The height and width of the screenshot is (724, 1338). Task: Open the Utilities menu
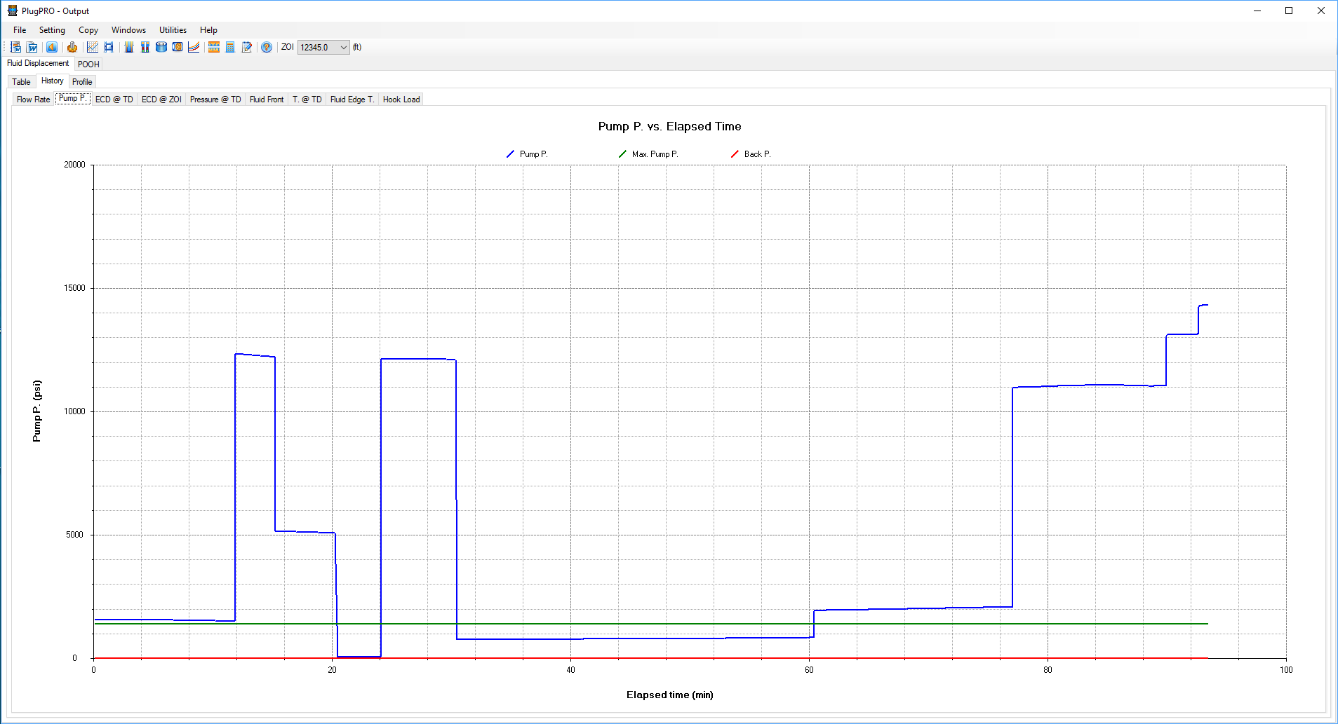173,30
